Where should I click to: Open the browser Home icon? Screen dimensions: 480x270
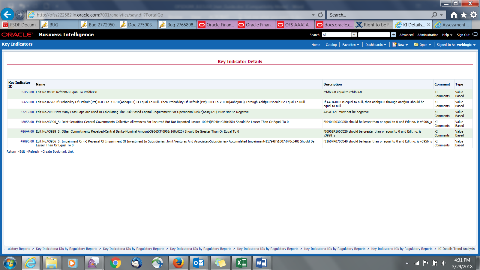click(454, 15)
